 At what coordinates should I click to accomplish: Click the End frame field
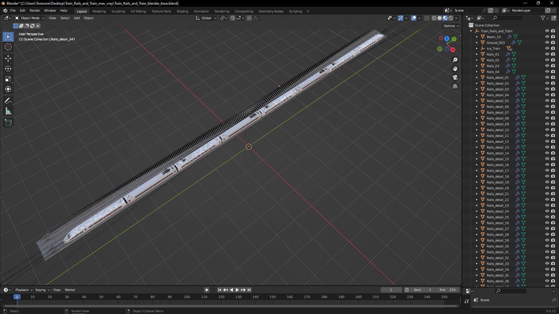(447, 290)
